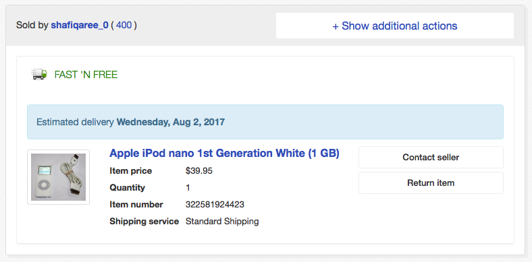Open Apple iPod nano 1st Generation listing title
Image resolution: width=532 pixels, height=262 pixels.
(224, 154)
